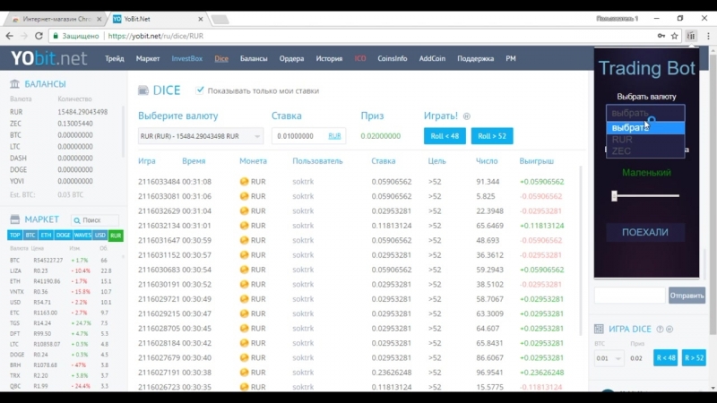
Task: Click the ИГРА DICE widget icon
Action: click(x=599, y=329)
